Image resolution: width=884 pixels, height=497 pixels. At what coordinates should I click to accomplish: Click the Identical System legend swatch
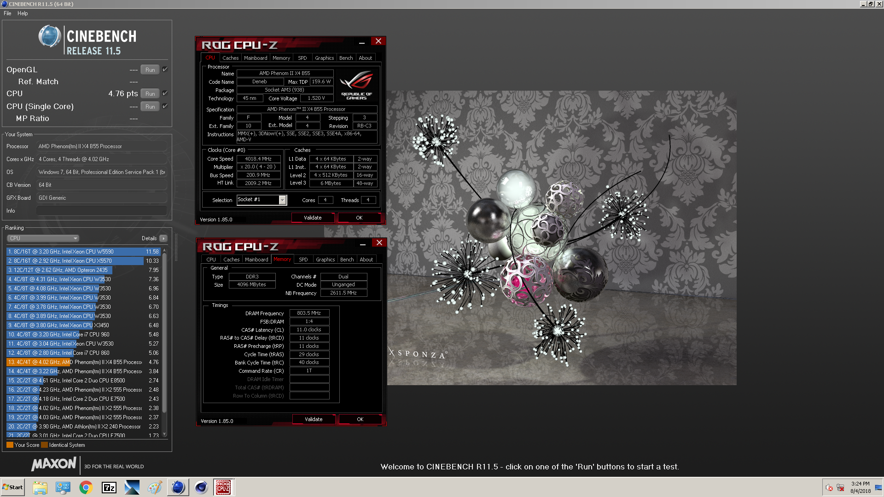44,445
